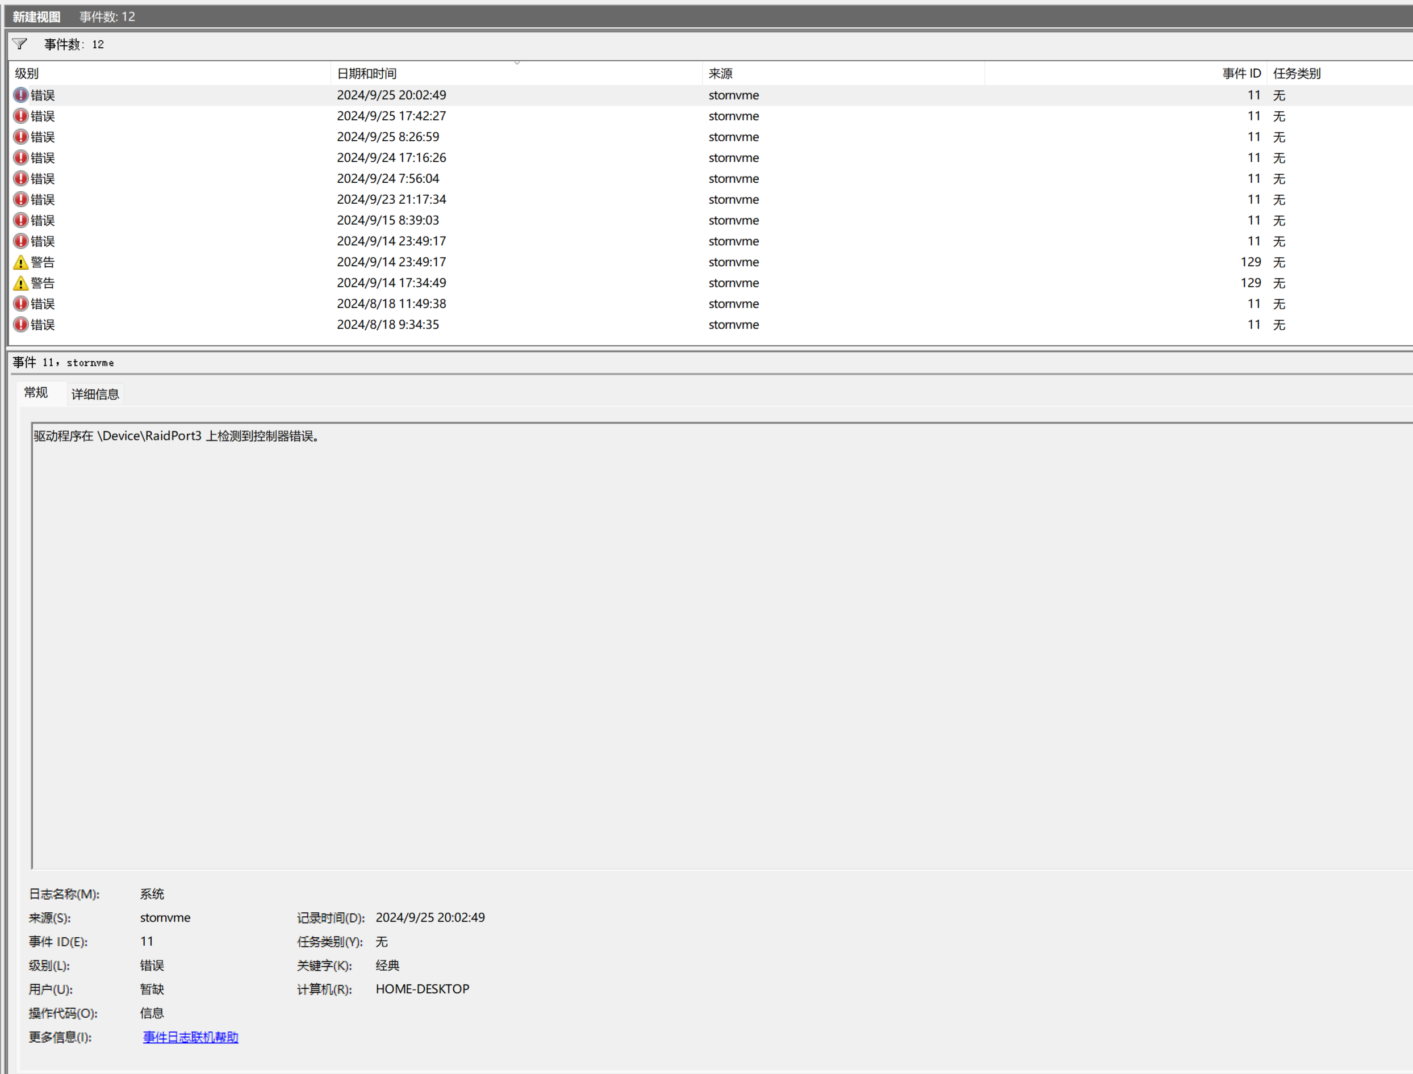
Task: Click inside the event description text box
Action: click(x=704, y=639)
